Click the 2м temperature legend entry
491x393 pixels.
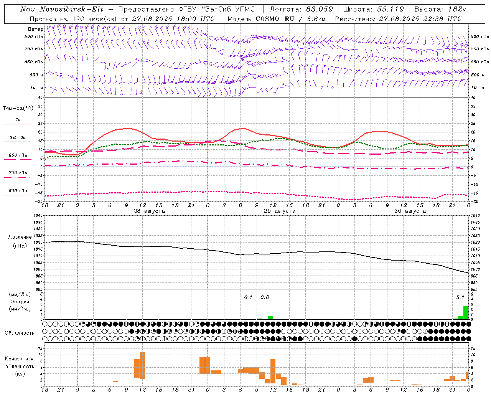coord(18,120)
